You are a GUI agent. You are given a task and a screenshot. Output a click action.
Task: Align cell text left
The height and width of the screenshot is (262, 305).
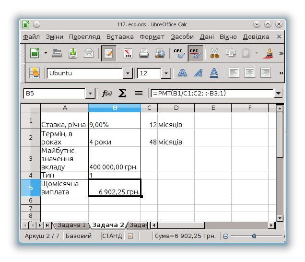coord(234,73)
